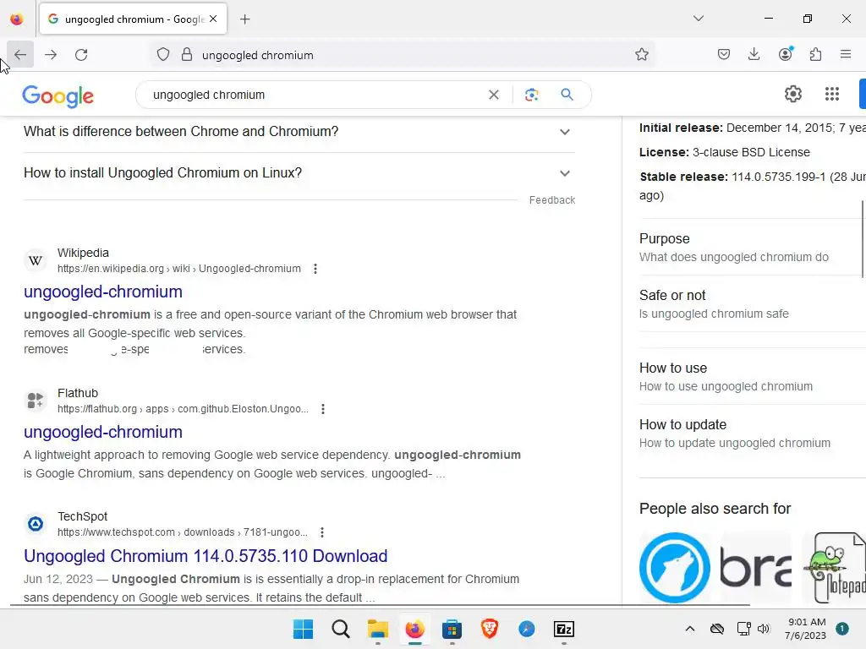This screenshot has width=866, height=649.
Task: Open Windows Start menu
Action: tap(303, 629)
